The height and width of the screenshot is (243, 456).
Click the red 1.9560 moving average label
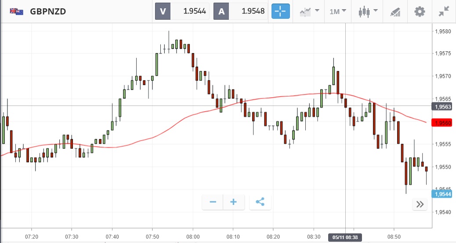pos(442,123)
